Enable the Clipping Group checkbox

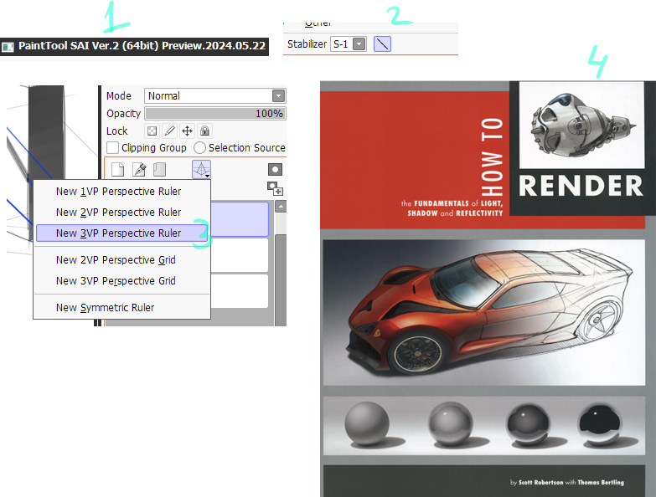(x=112, y=148)
